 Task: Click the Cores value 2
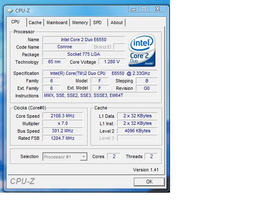(x=114, y=156)
